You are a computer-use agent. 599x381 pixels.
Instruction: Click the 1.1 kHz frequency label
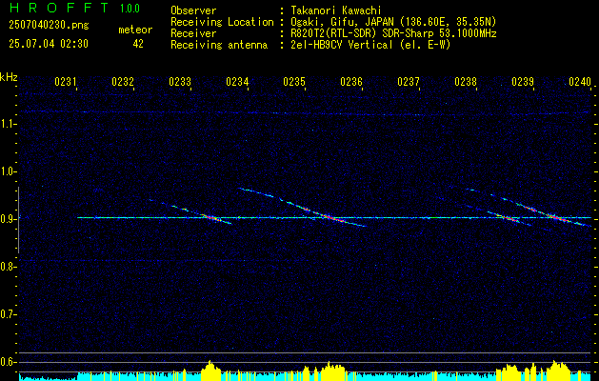7,124
